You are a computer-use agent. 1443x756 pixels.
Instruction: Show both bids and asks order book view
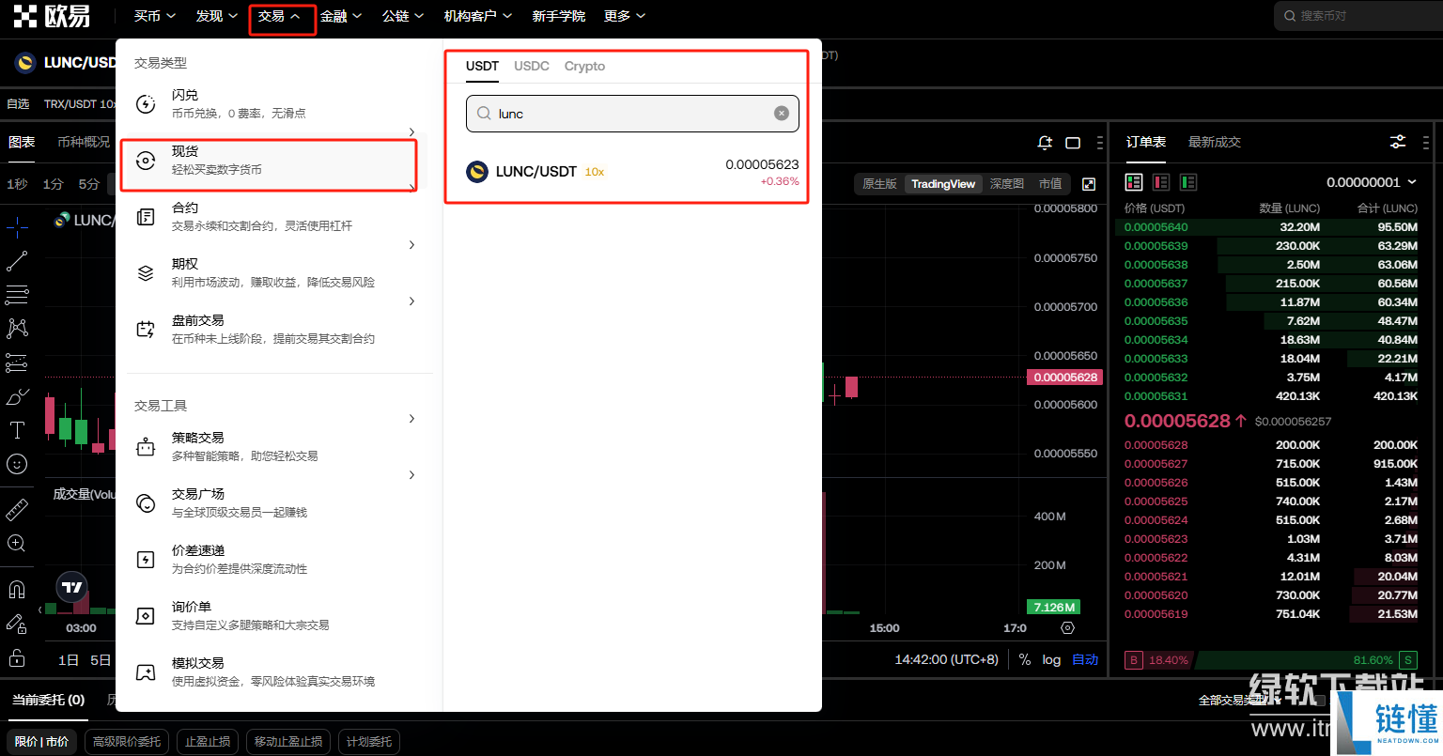tap(1134, 182)
